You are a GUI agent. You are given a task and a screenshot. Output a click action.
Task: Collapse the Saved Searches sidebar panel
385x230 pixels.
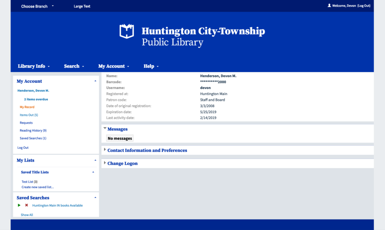[95, 198]
